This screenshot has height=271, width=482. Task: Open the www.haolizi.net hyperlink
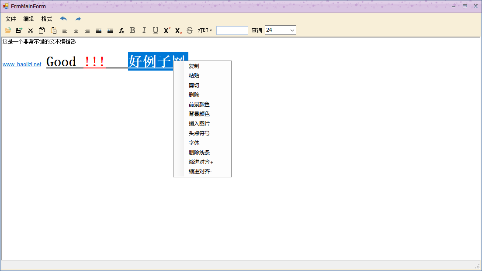(22, 64)
